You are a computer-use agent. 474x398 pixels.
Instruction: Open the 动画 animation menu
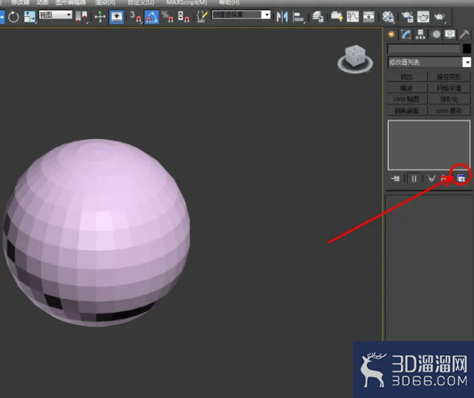[43, 2]
